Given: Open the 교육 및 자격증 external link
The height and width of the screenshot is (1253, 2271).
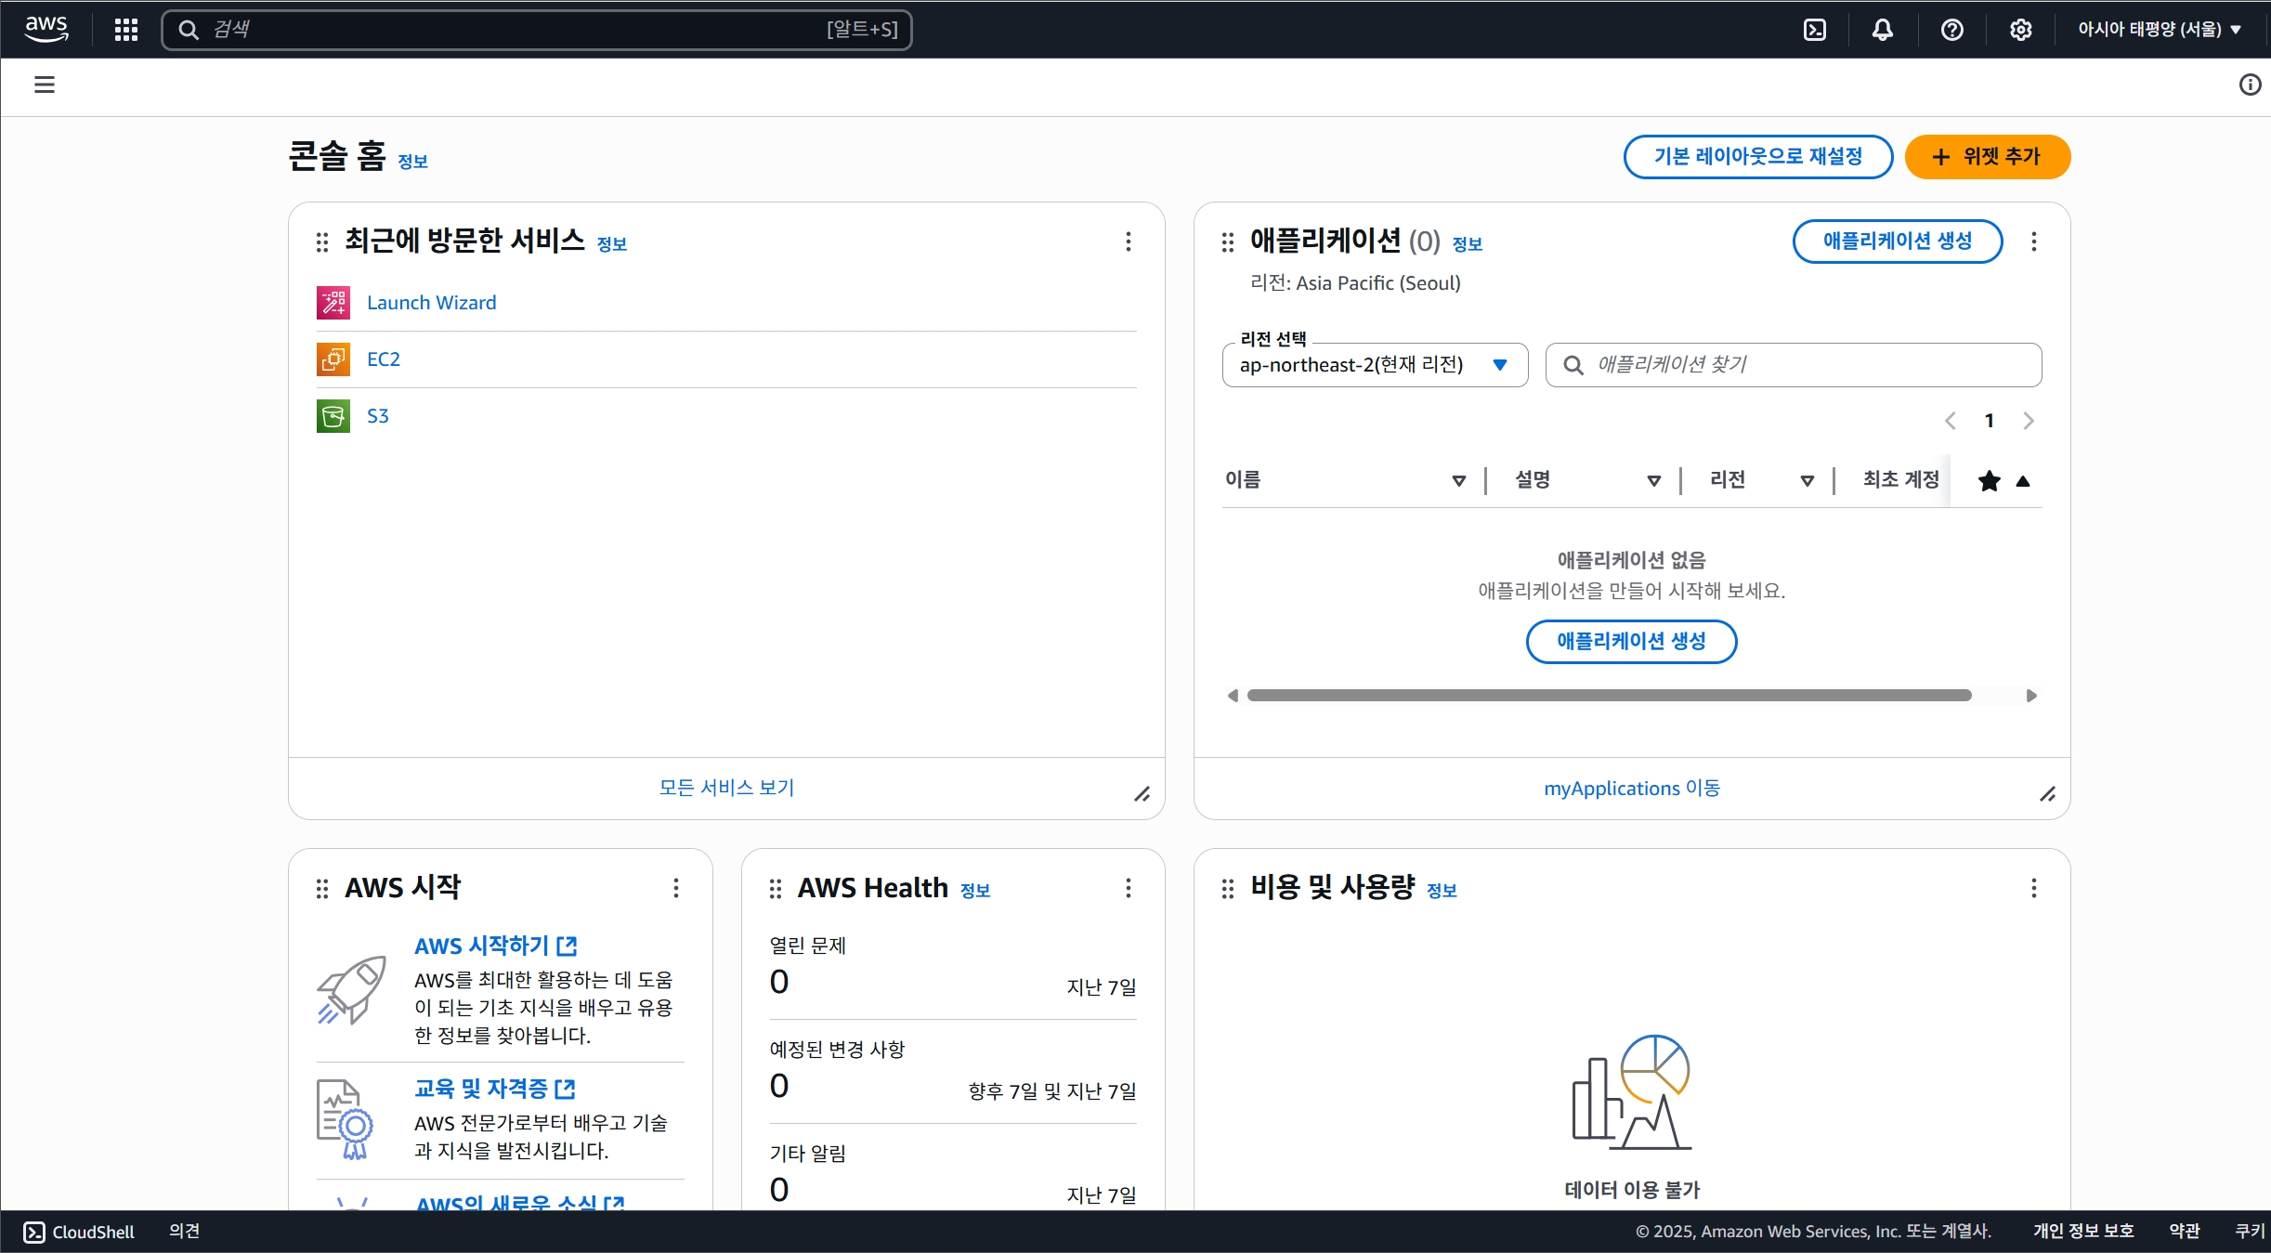Looking at the screenshot, I should pyautogui.click(x=495, y=1089).
